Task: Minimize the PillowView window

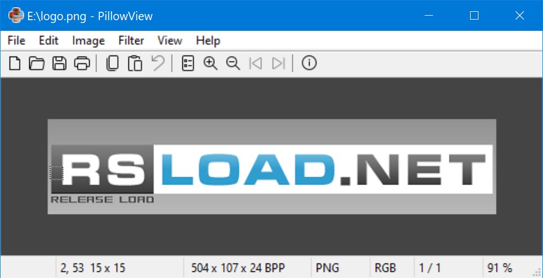Action: pyautogui.click(x=429, y=16)
